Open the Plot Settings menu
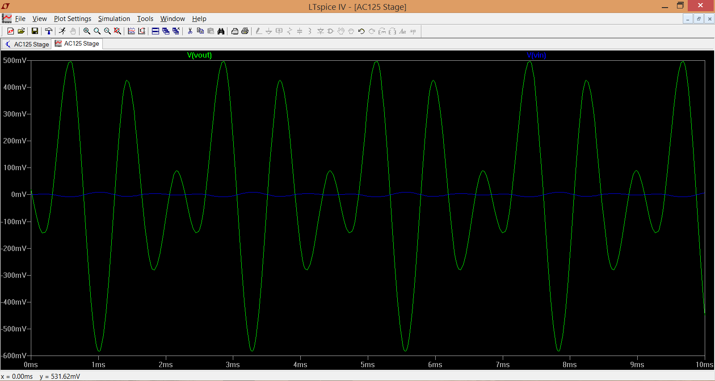715x381 pixels. (72, 19)
